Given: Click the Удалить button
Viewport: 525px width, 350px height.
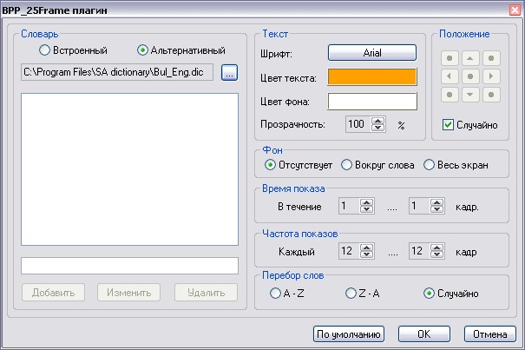Looking at the screenshot, I should click(x=206, y=293).
